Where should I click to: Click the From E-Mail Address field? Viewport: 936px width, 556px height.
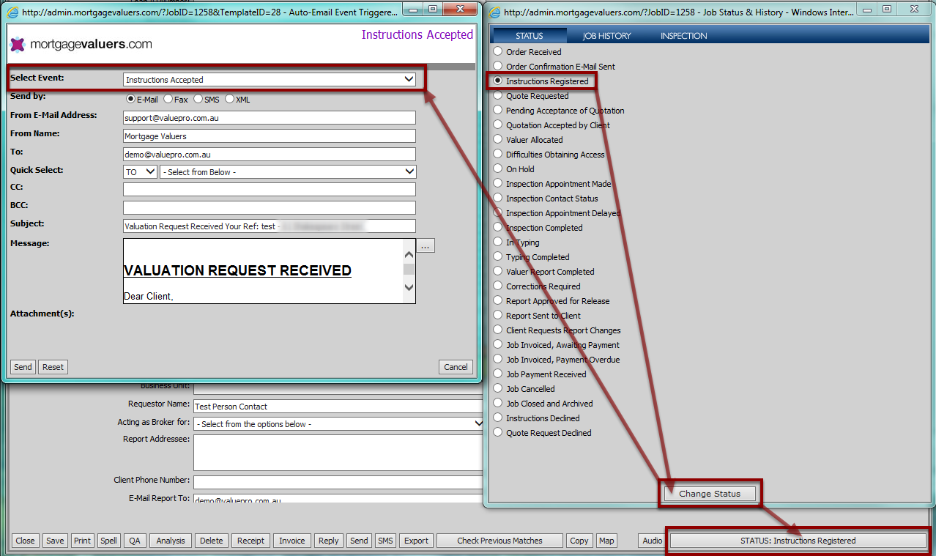(x=270, y=117)
